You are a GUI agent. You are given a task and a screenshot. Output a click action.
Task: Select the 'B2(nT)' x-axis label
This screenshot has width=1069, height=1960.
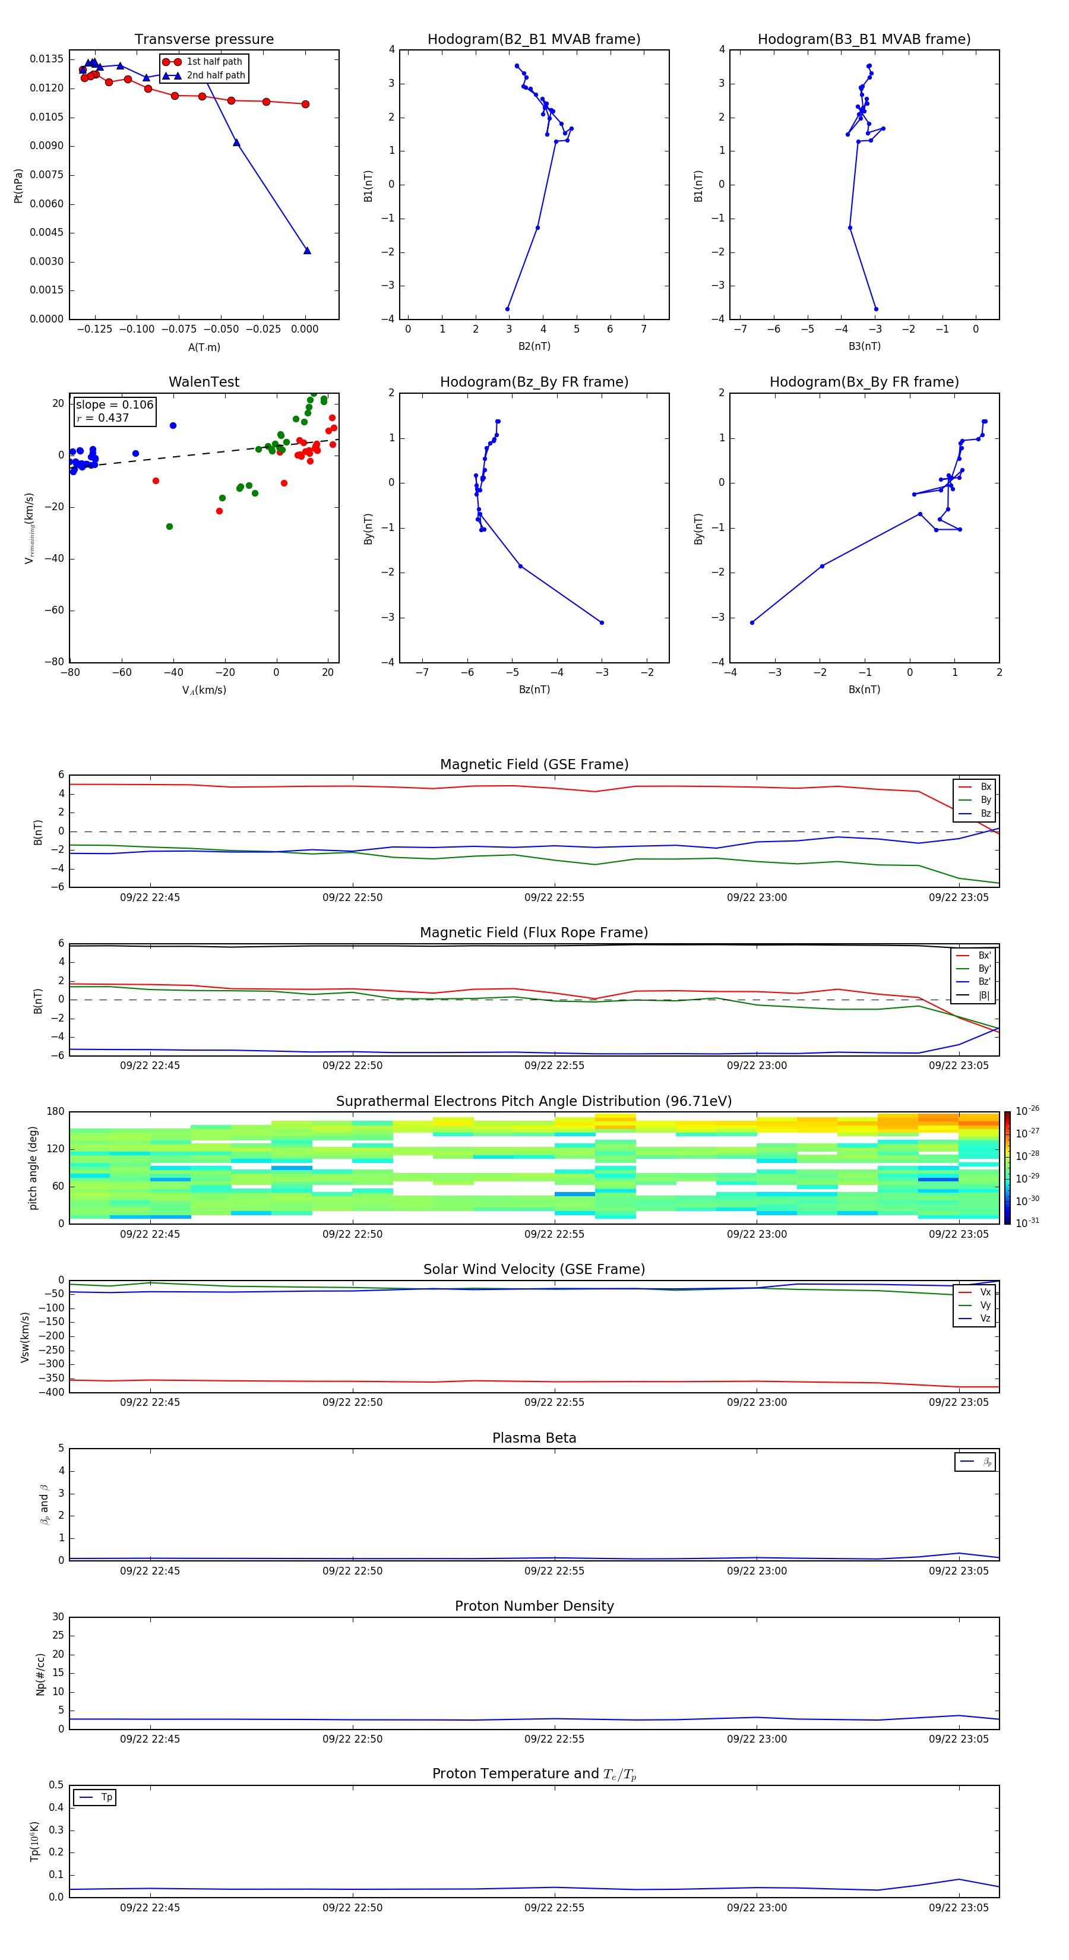pyautogui.click(x=534, y=346)
